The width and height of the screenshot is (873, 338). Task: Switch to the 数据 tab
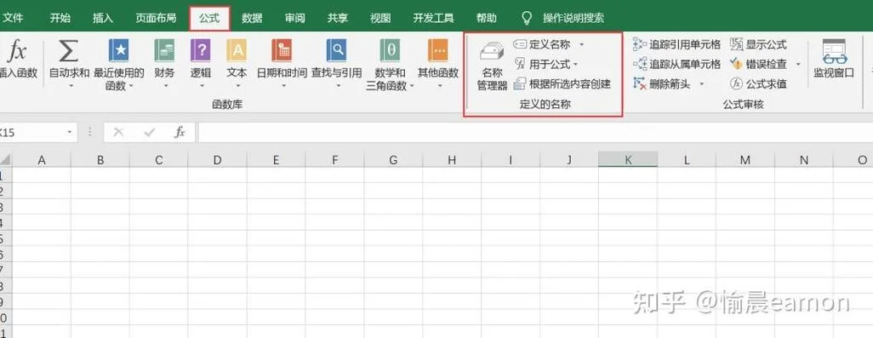pos(252,18)
